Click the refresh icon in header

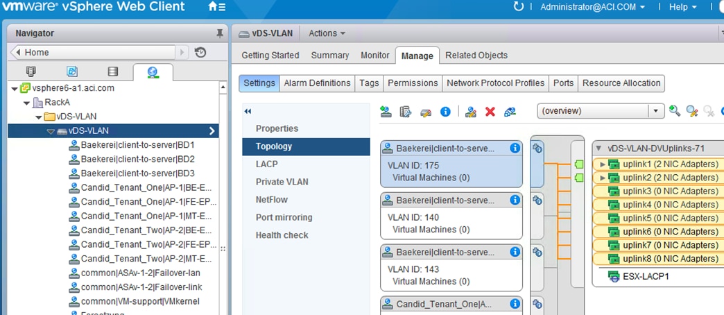click(519, 6)
